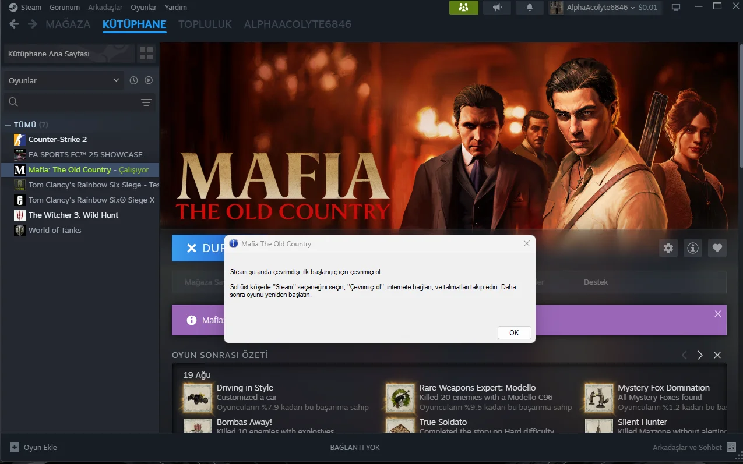Open game info circle icon

pos(693,248)
